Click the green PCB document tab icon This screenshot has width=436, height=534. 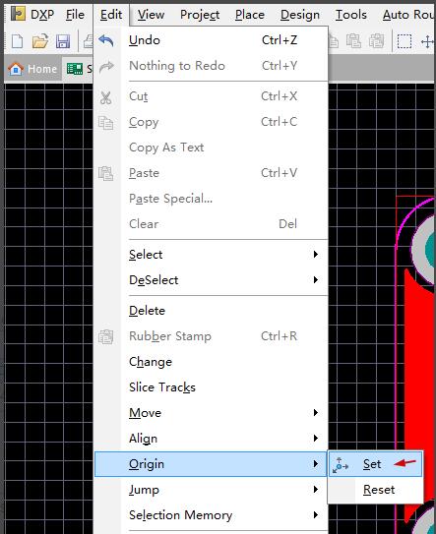[75, 69]
